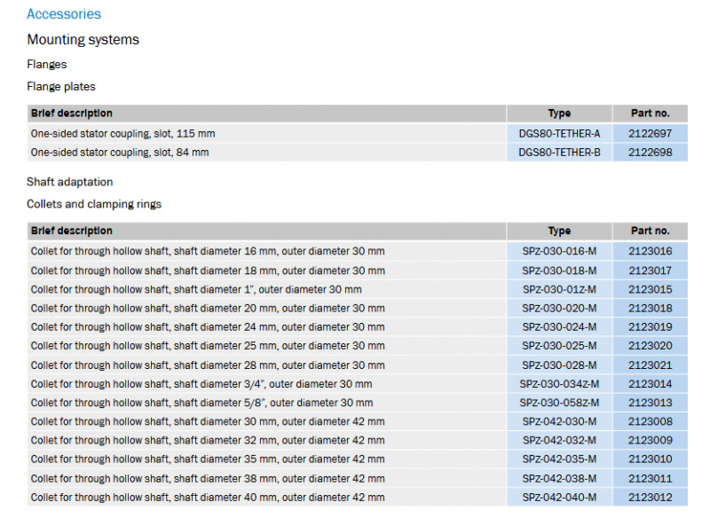Click type SPZ-042-030-M
Image resolution: width=710 pixels, height=518 pixels.
559,421
